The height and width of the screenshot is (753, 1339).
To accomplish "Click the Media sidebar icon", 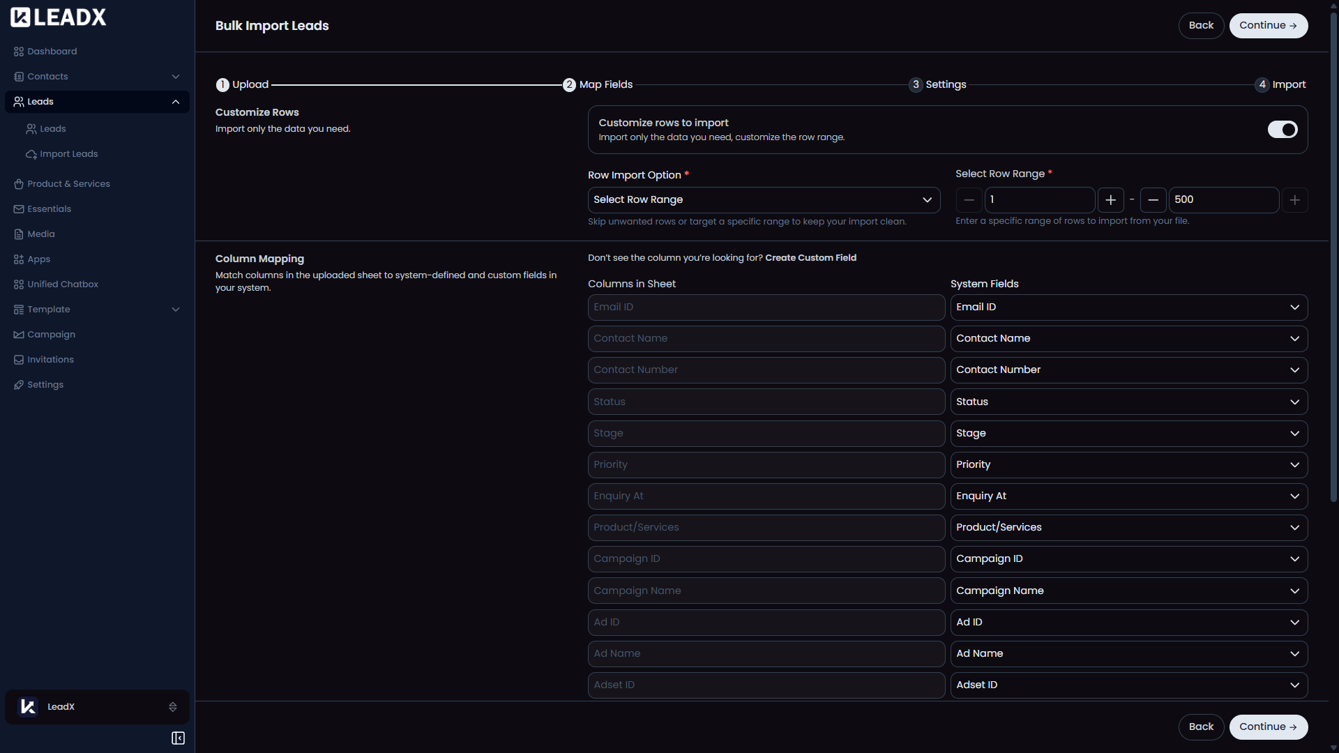I will click(x=19, y=234).
